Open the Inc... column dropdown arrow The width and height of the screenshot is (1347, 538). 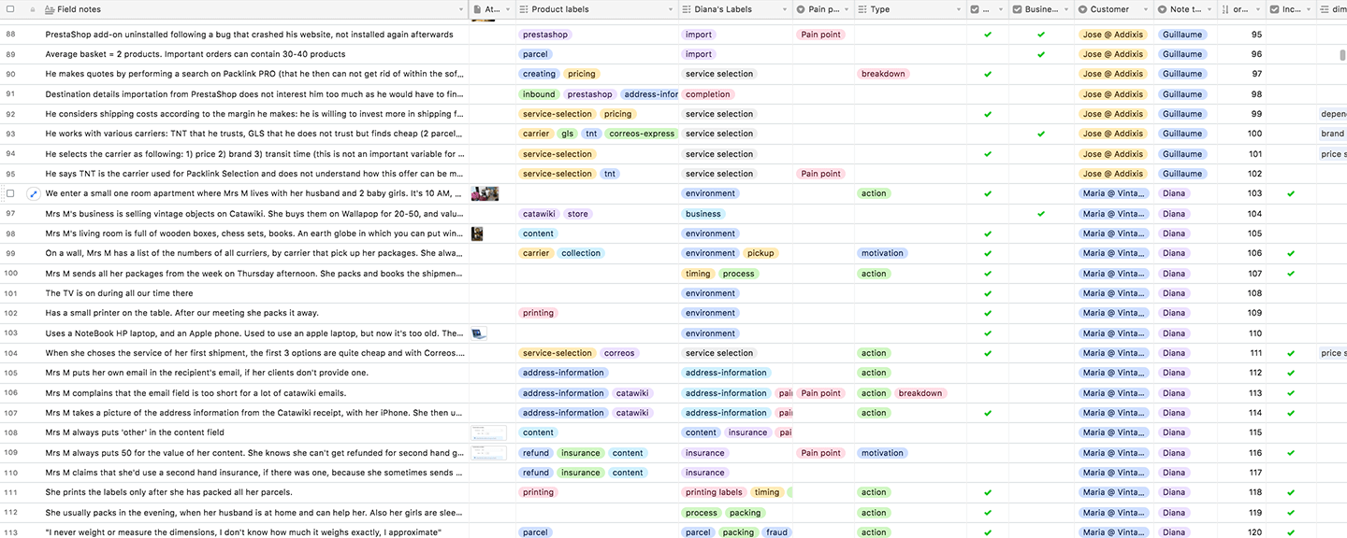pos(1309,9)
